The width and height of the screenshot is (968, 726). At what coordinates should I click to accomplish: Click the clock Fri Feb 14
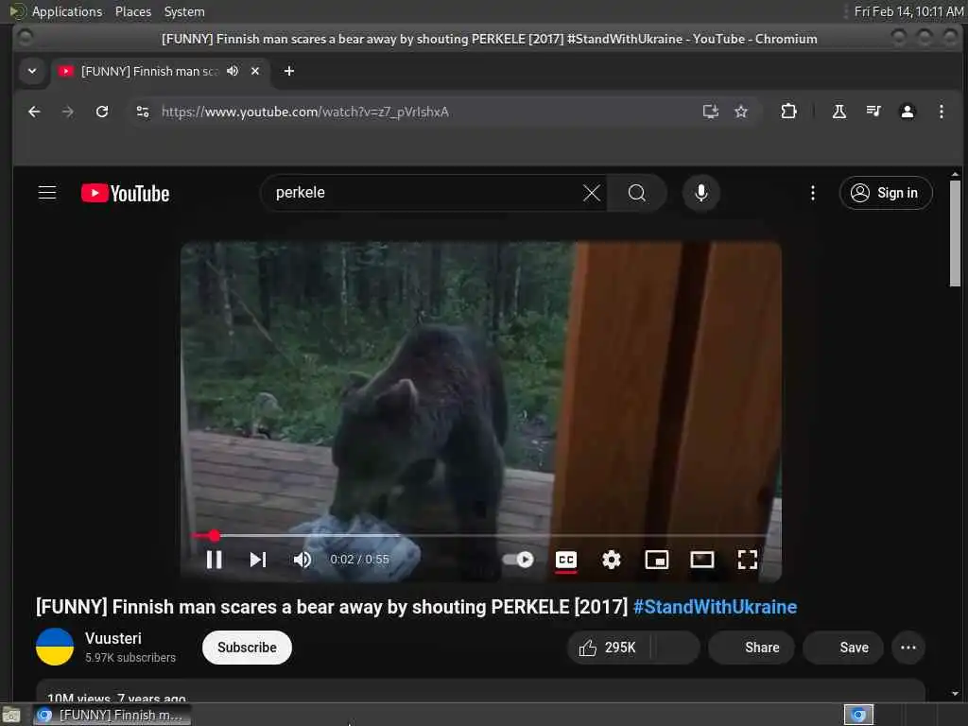(908, 11)
